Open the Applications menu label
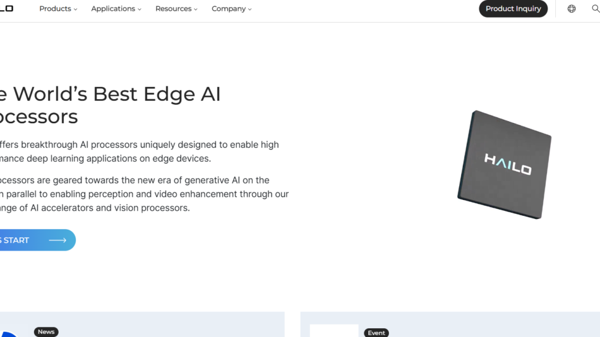 113,9
